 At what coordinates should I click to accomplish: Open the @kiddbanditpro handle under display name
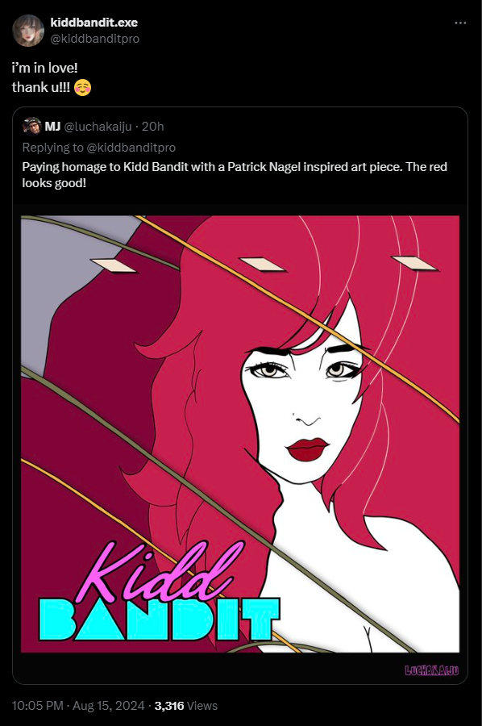tap(95, 39)
